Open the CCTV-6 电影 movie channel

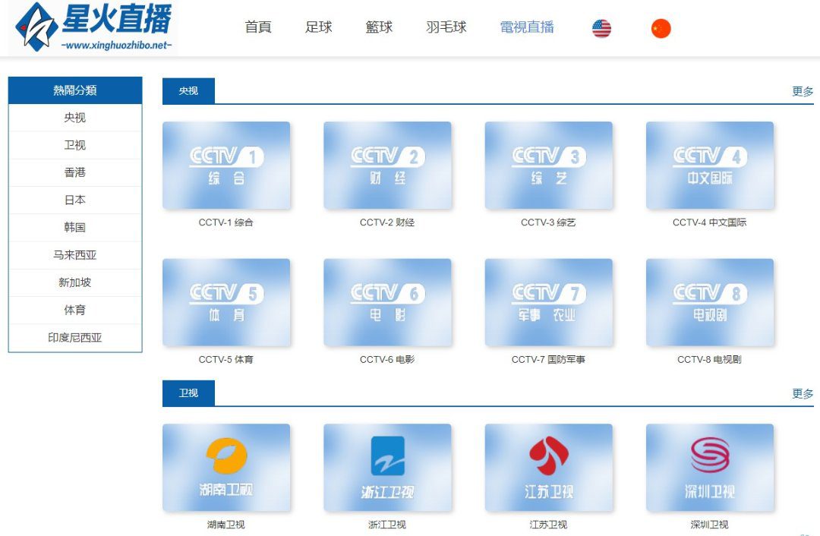click(387, 301)
